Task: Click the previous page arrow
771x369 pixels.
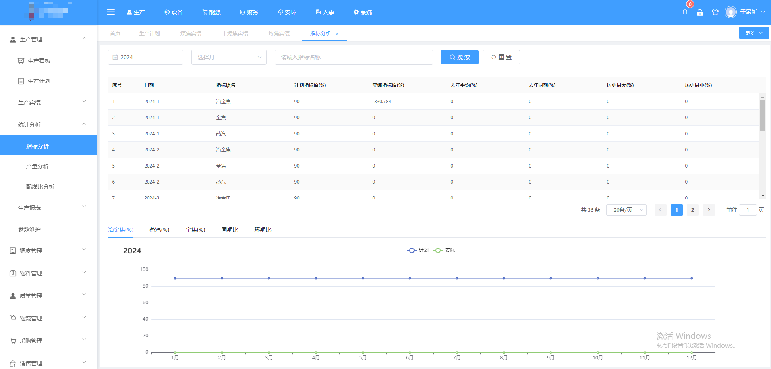Action: click(660, 210)
